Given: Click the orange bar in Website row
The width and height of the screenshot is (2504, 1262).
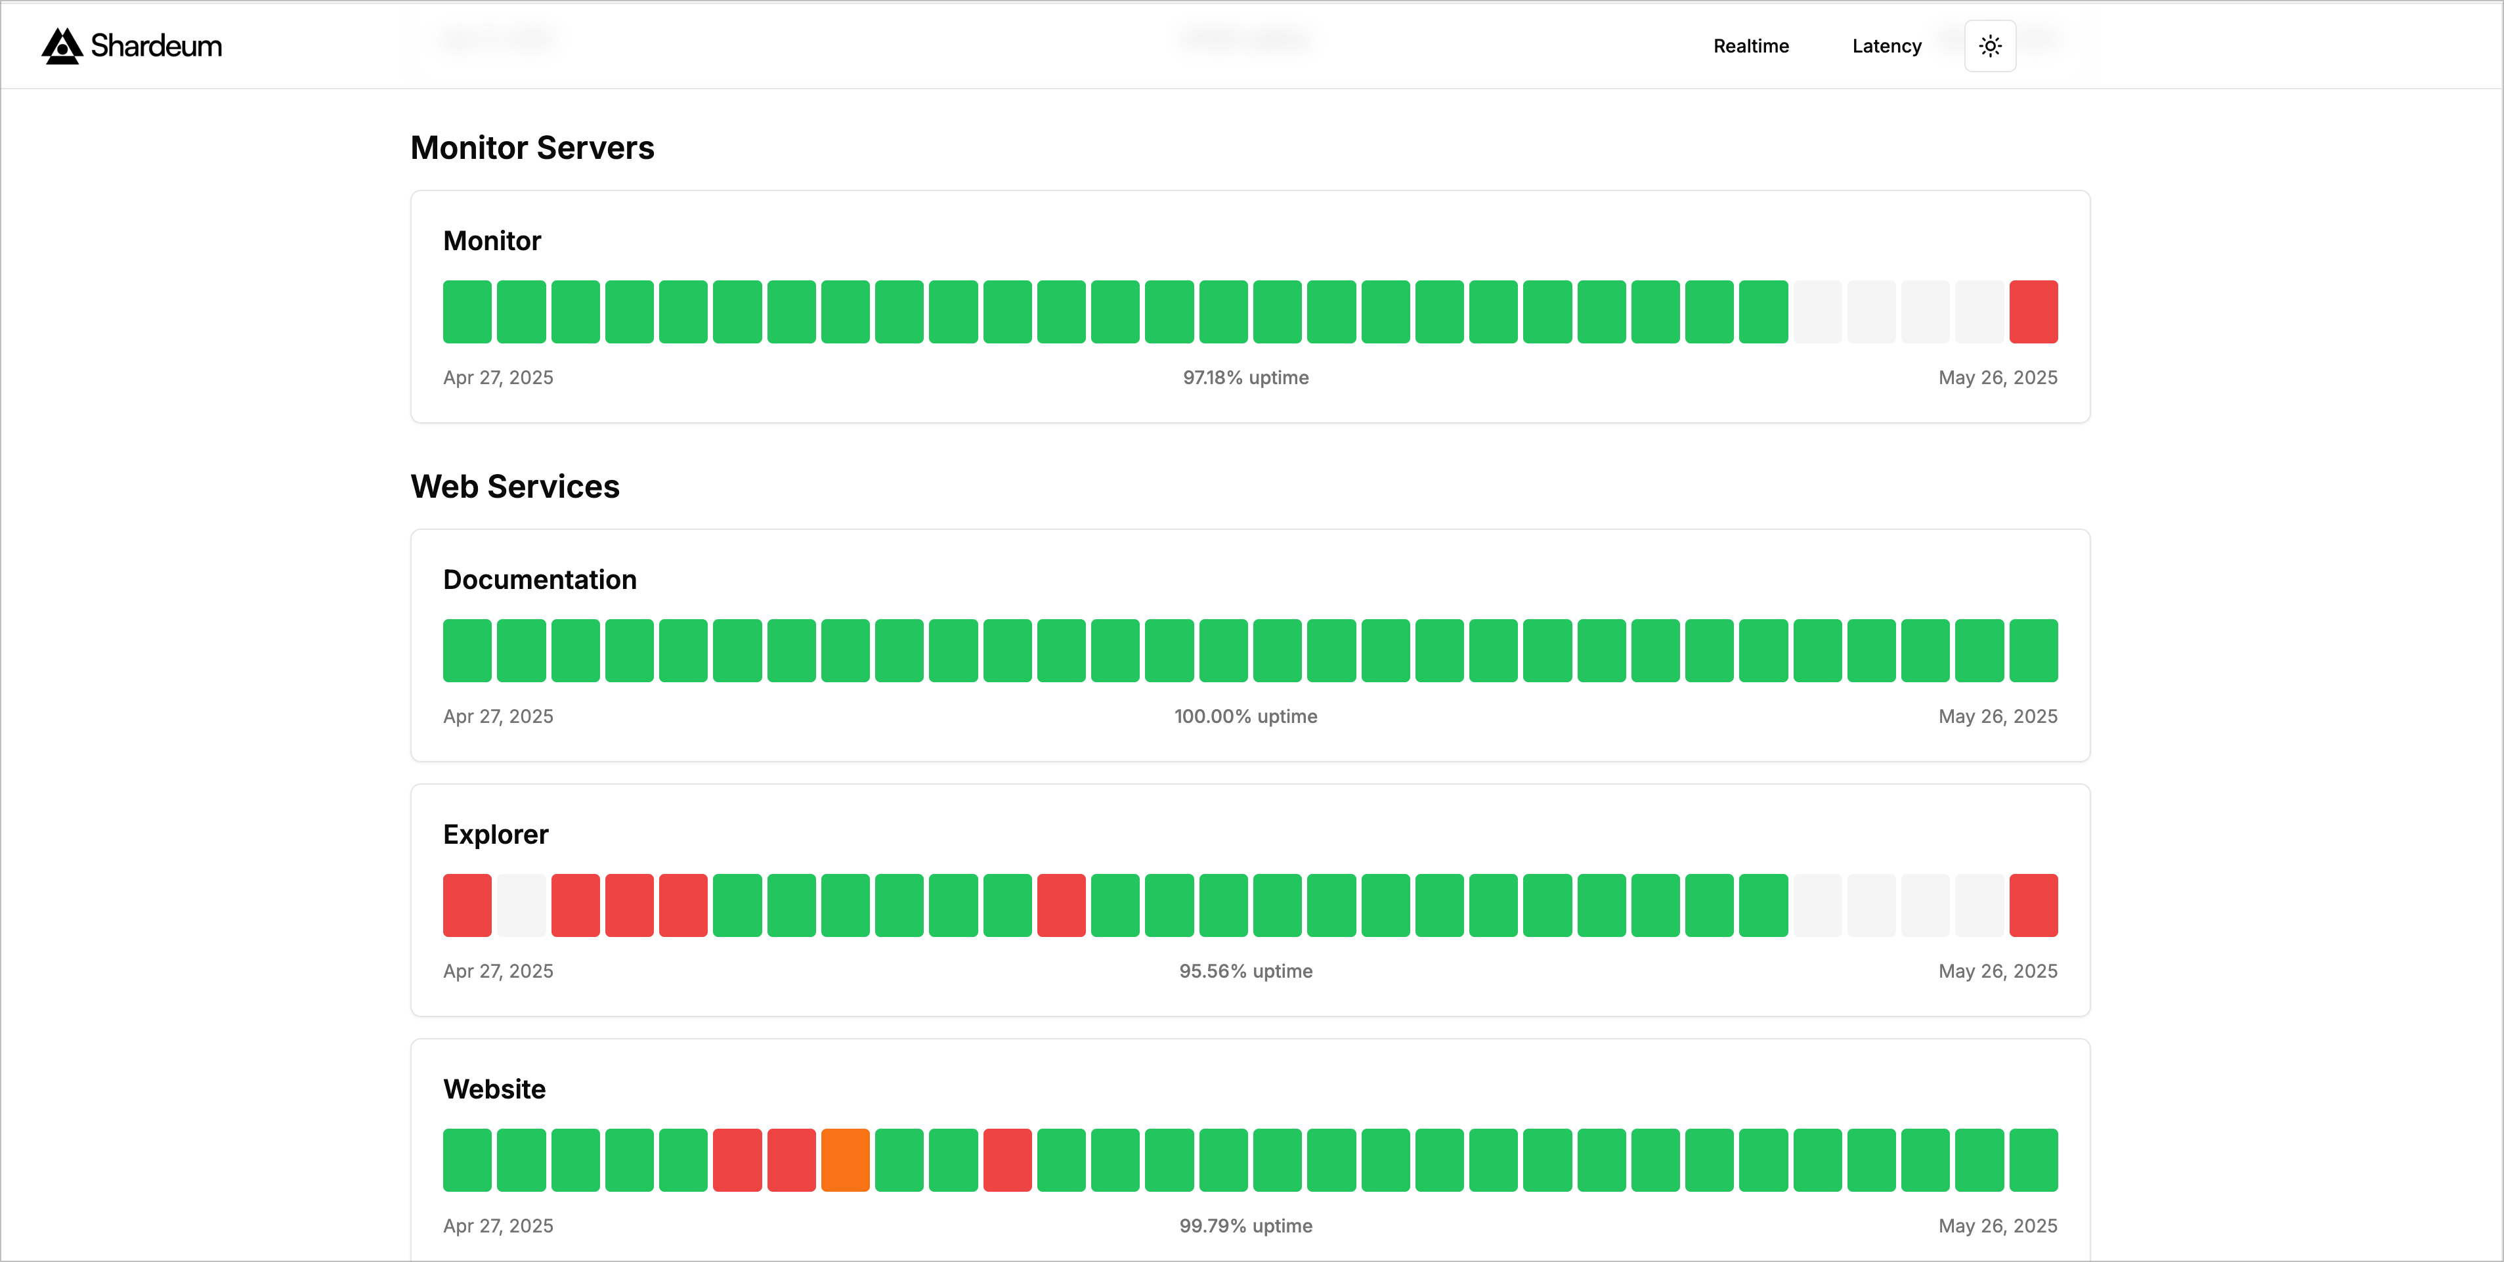Looking at the screenshot, I should pyautogui.click(x=845, y=1160).
